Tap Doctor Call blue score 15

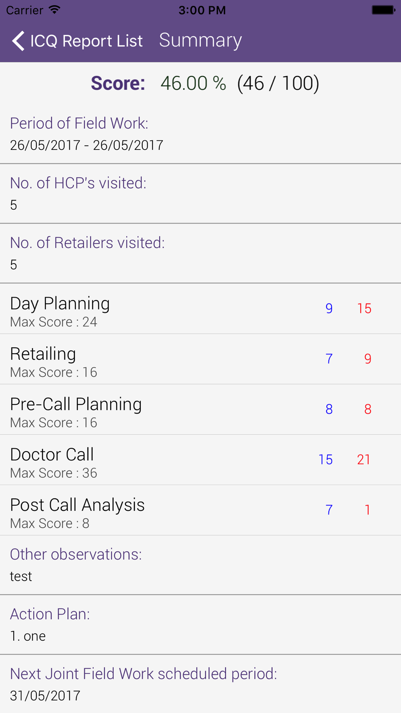point(325,460)
